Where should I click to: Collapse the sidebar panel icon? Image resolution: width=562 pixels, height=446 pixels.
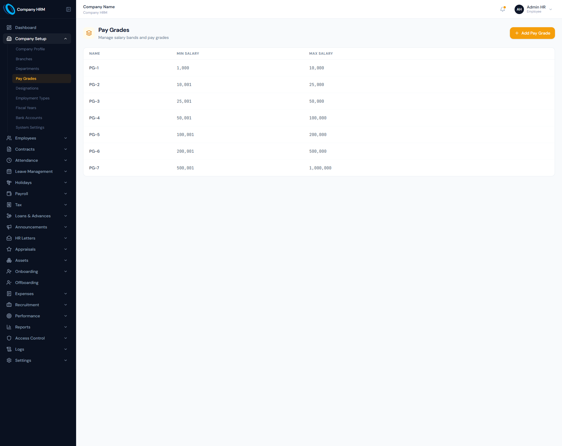[x=68, y=9]
